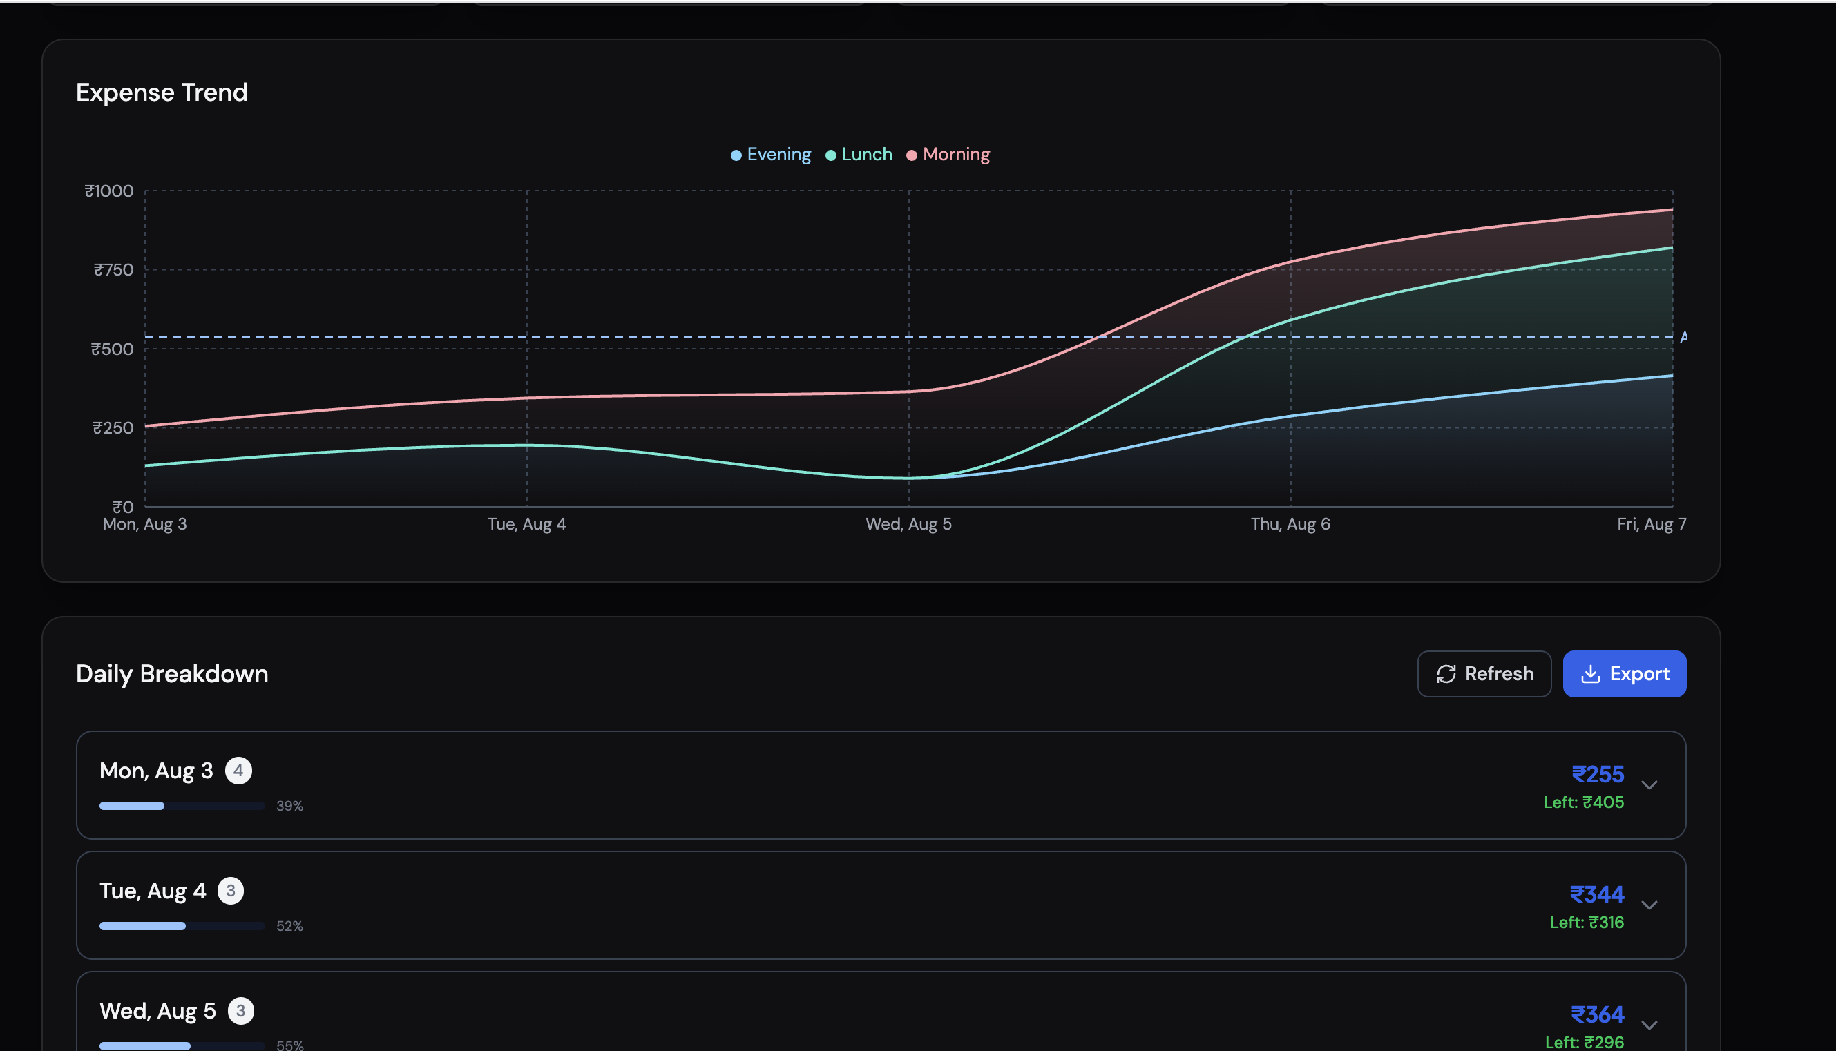Click the Expense Trend heading

(x=162, y=93)
